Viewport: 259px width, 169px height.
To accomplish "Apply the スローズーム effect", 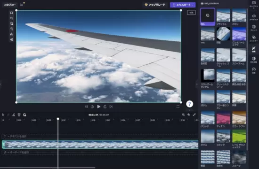I will pyautogui.click(x=239, y=56).
